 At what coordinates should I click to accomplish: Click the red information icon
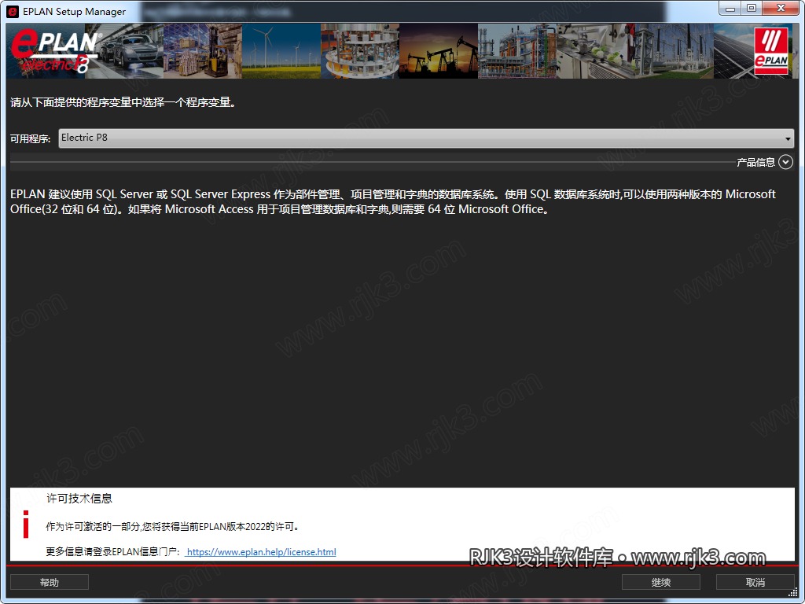pos(26,525)
